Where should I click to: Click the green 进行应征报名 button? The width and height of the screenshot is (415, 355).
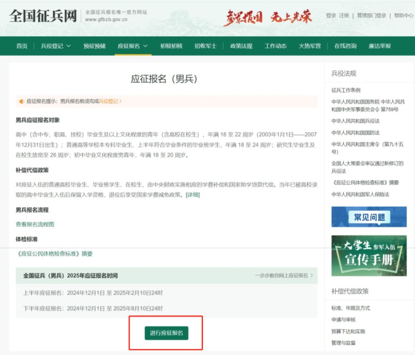[166, 333]
